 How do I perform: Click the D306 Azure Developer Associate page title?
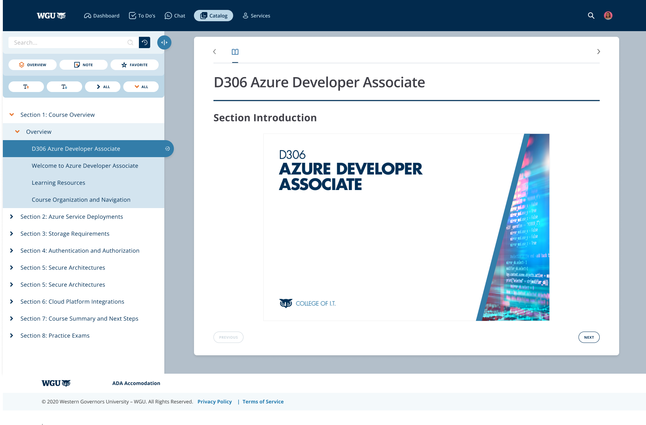[319, 82]
